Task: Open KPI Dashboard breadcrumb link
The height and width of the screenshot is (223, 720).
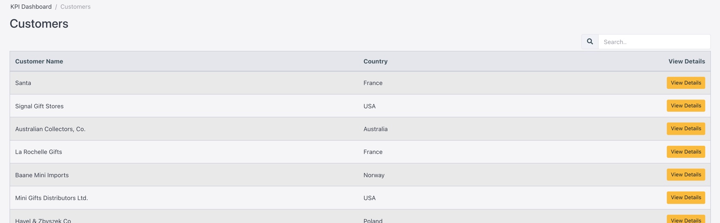Action: pyautogui.click(x=31, y=6)
